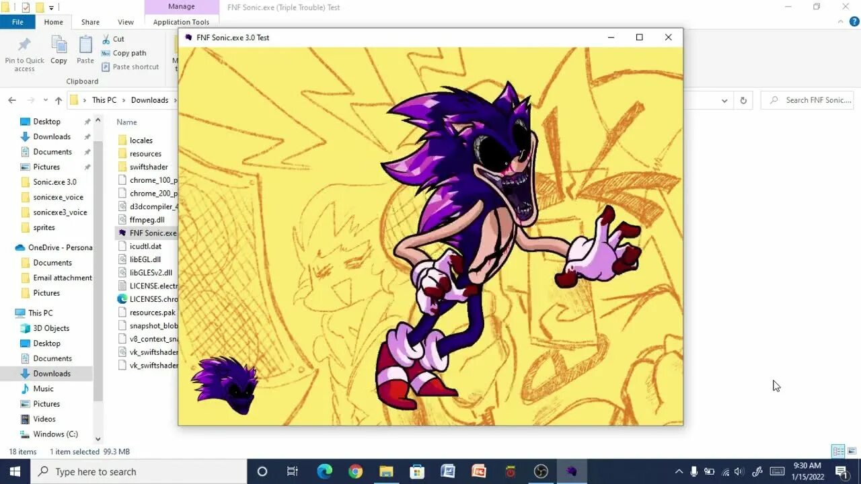Select pinned Pictures in Quick access
This screenshot has width=861, height=484.
tap(46, 167)
